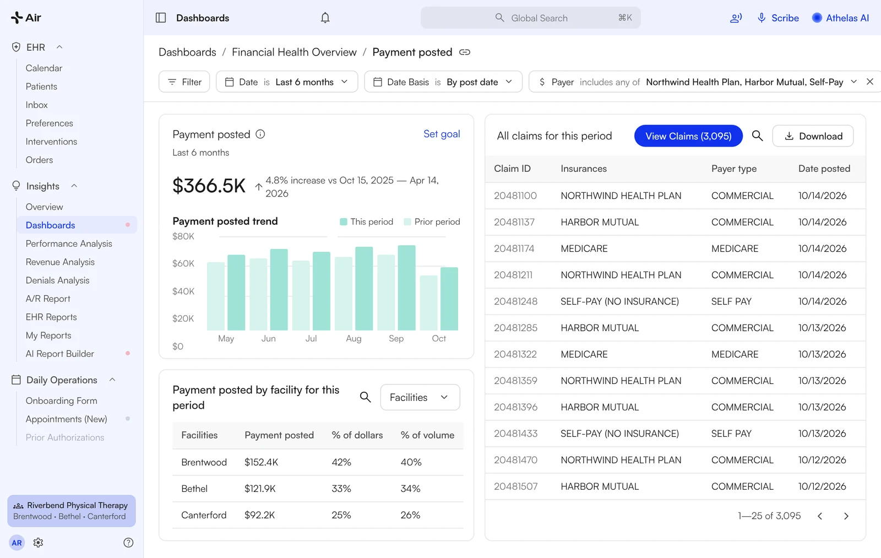Switch the Riverbend Physical Therapy organization
Screen dimensions: 881x558
tap(72, 511)
